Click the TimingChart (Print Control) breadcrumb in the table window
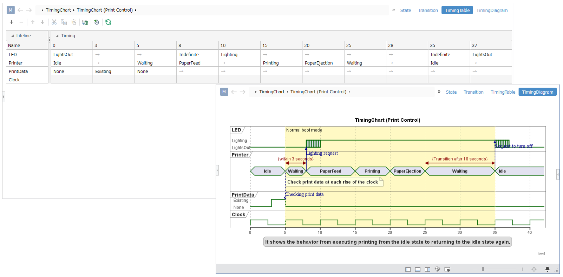 coord(105,10)
